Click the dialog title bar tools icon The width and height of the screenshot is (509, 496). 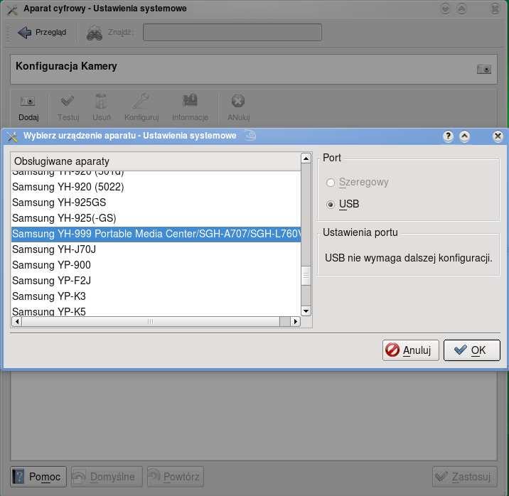coord(12,136)
